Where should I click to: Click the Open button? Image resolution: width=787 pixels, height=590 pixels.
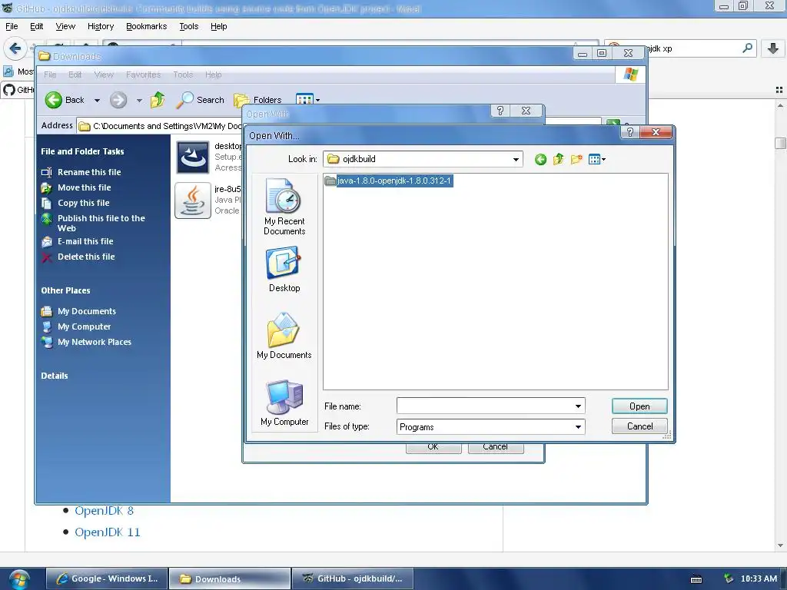(x=639, y=406)
